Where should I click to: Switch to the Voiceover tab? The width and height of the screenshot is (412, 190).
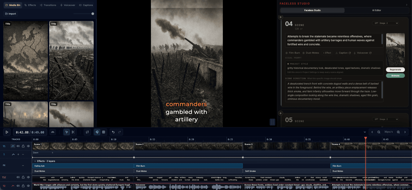[68, 5]
